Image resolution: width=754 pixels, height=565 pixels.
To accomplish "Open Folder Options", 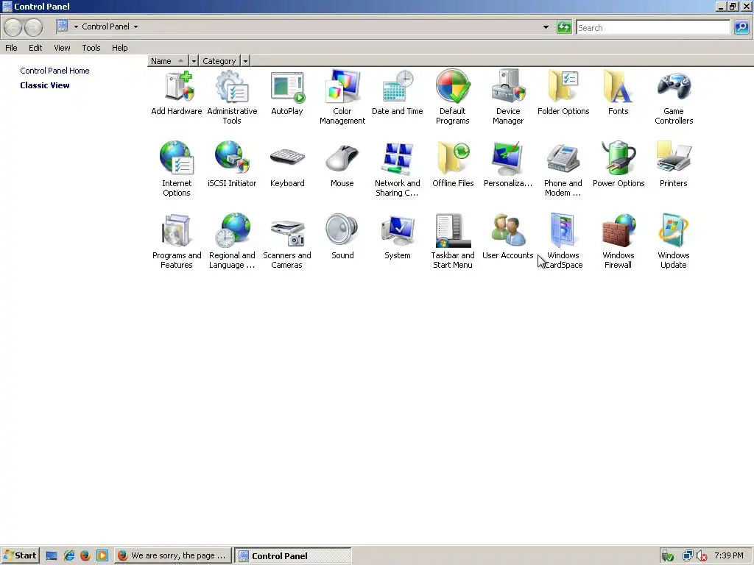I will pyautogui.click(x=563, y=93).
